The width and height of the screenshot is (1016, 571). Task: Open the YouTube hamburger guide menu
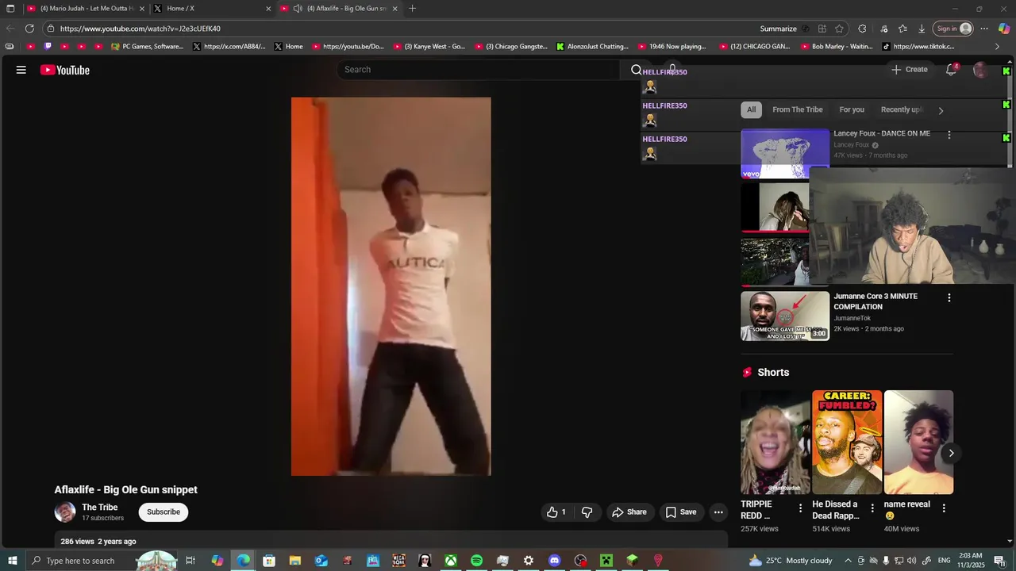pos(21,70)
